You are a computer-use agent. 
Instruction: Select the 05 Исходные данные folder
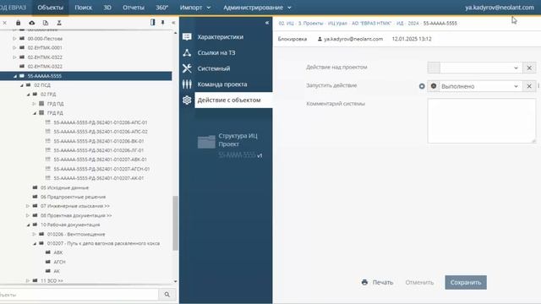coord(64,187)
